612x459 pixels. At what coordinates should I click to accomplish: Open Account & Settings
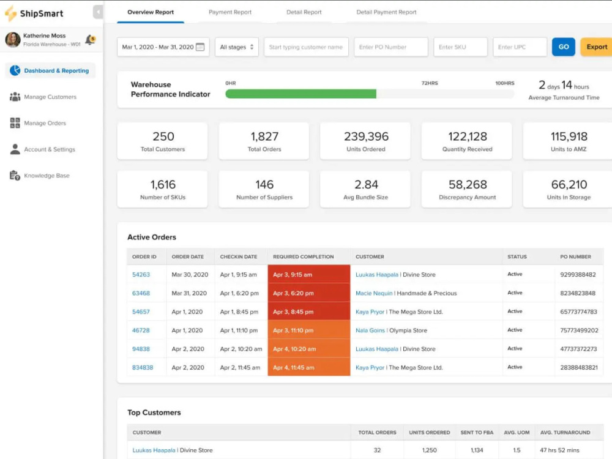[x=49, y=149]
